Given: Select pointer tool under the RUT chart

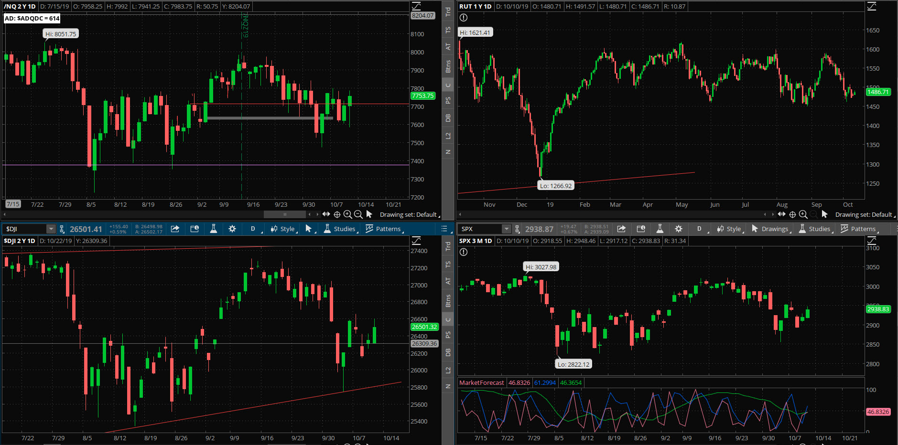Looking at the screenshot, I should click(824, 214).
